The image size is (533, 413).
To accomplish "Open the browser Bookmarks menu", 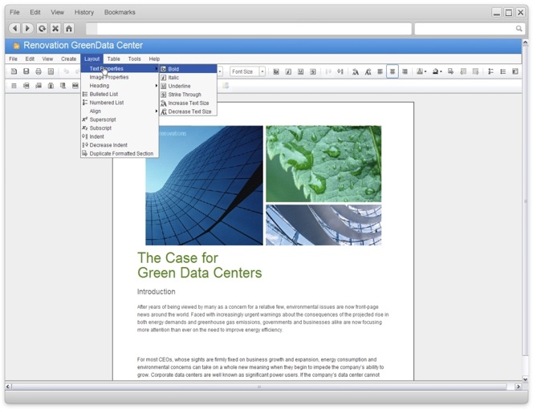I will 120,12.
